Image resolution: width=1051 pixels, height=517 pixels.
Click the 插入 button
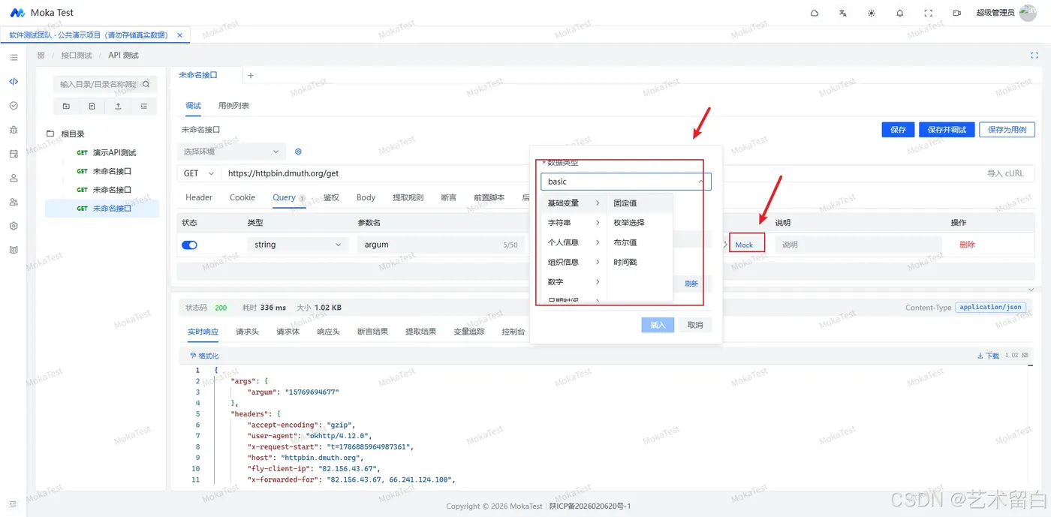tap(658, 325)
